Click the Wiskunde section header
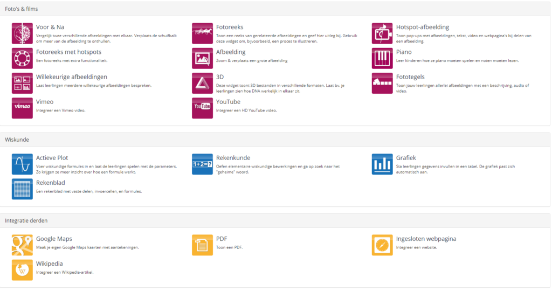 [17, 140]
